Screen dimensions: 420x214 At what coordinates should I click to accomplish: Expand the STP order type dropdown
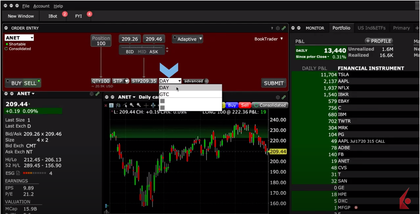click(127, 81)
